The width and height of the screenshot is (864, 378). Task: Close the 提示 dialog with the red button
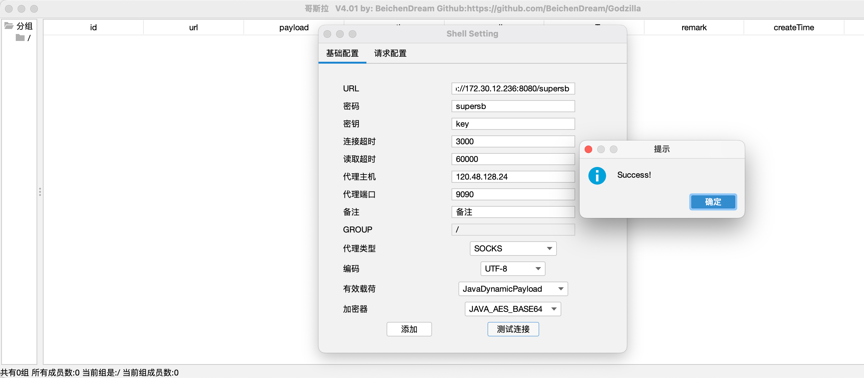pos(588,149)
